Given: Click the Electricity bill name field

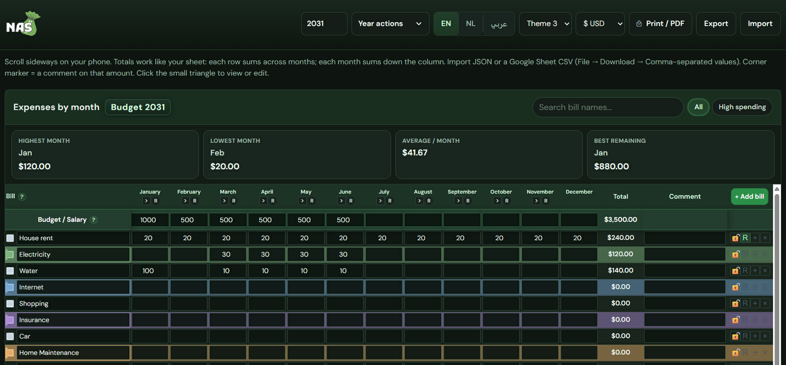Looking at the screenshot, I should click(x=73, y=255).
